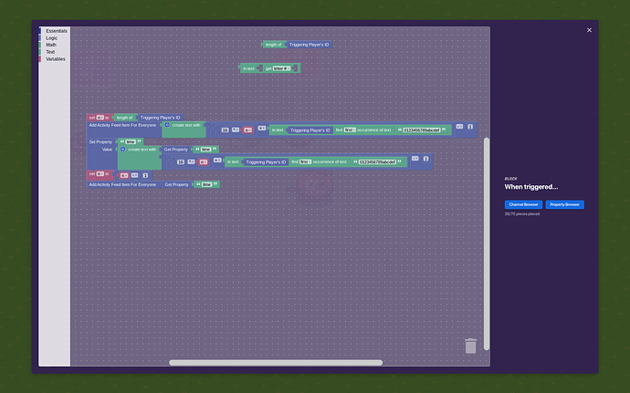Select last 'Add Activity Feed Item For Everyone' block
The image size is (630, 393).
pyautogui.click(x=122, y=185)
